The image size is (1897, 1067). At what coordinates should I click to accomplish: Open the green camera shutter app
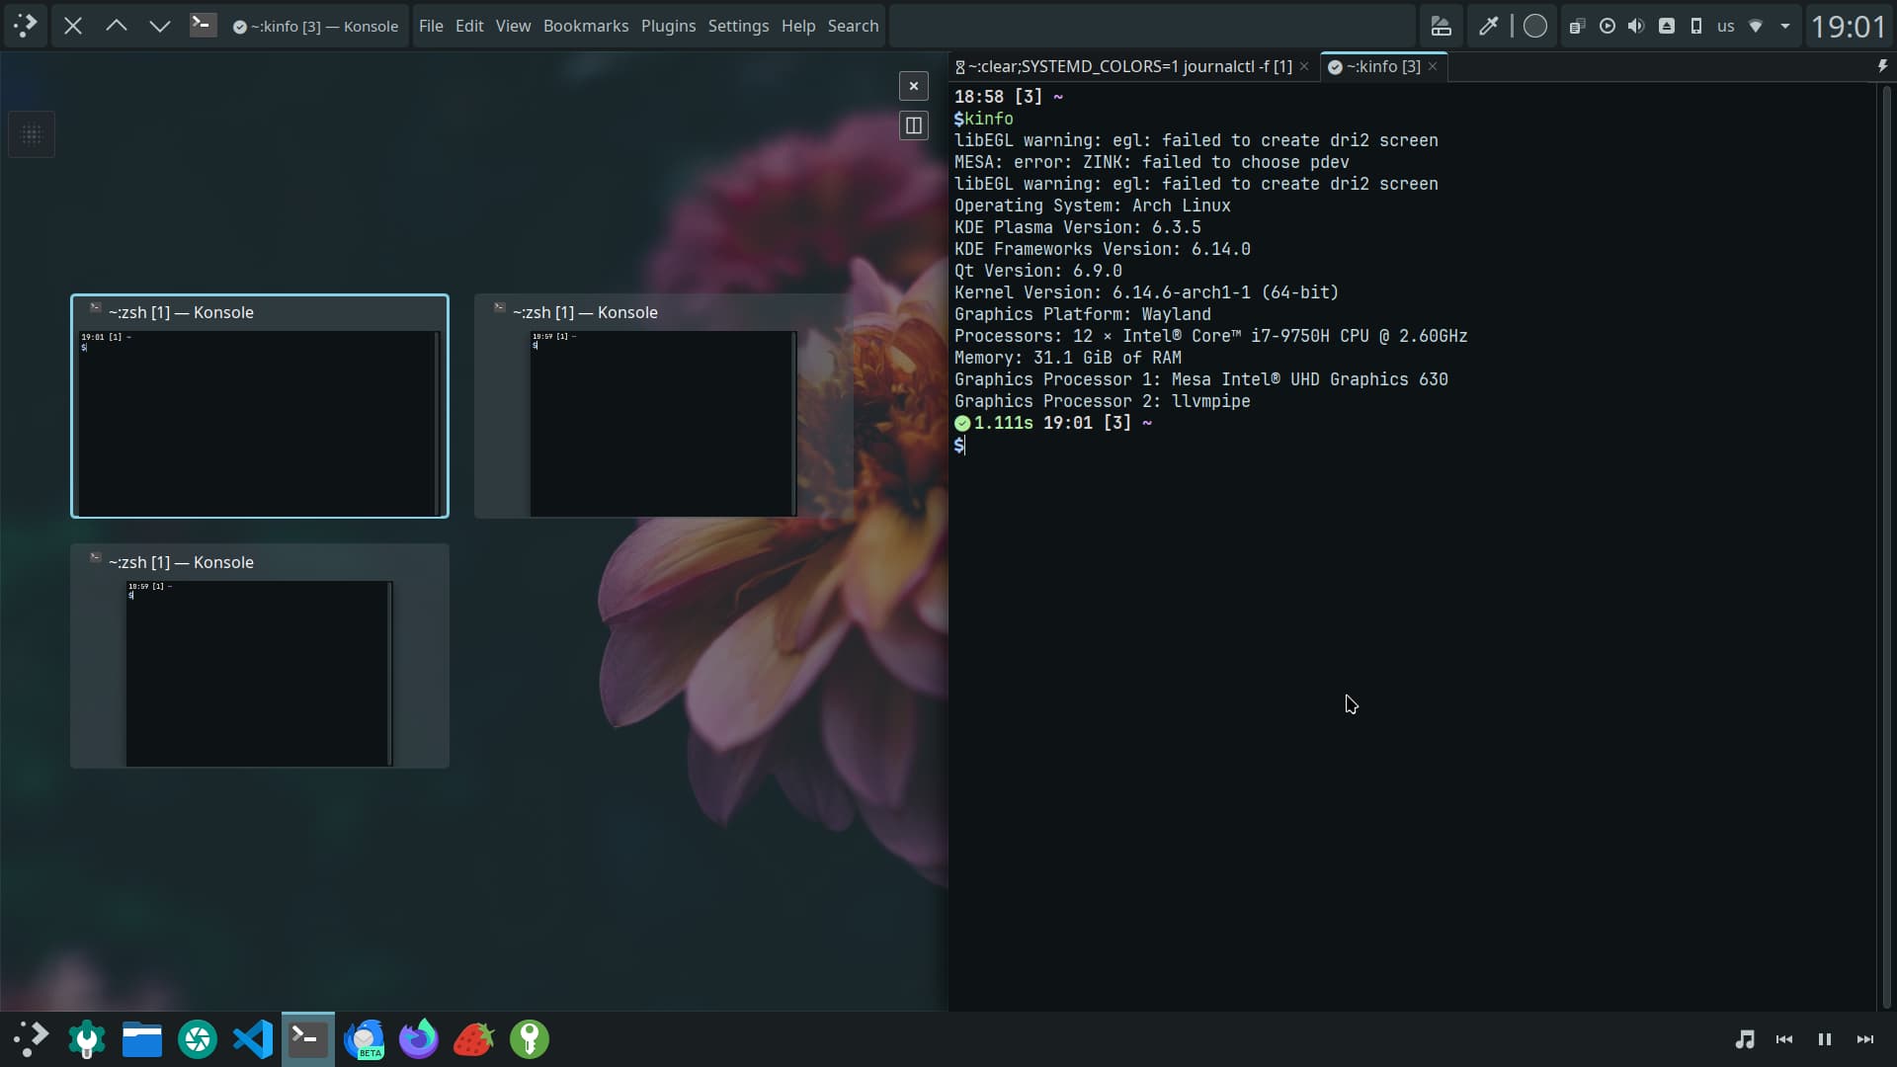point(198,1038)
